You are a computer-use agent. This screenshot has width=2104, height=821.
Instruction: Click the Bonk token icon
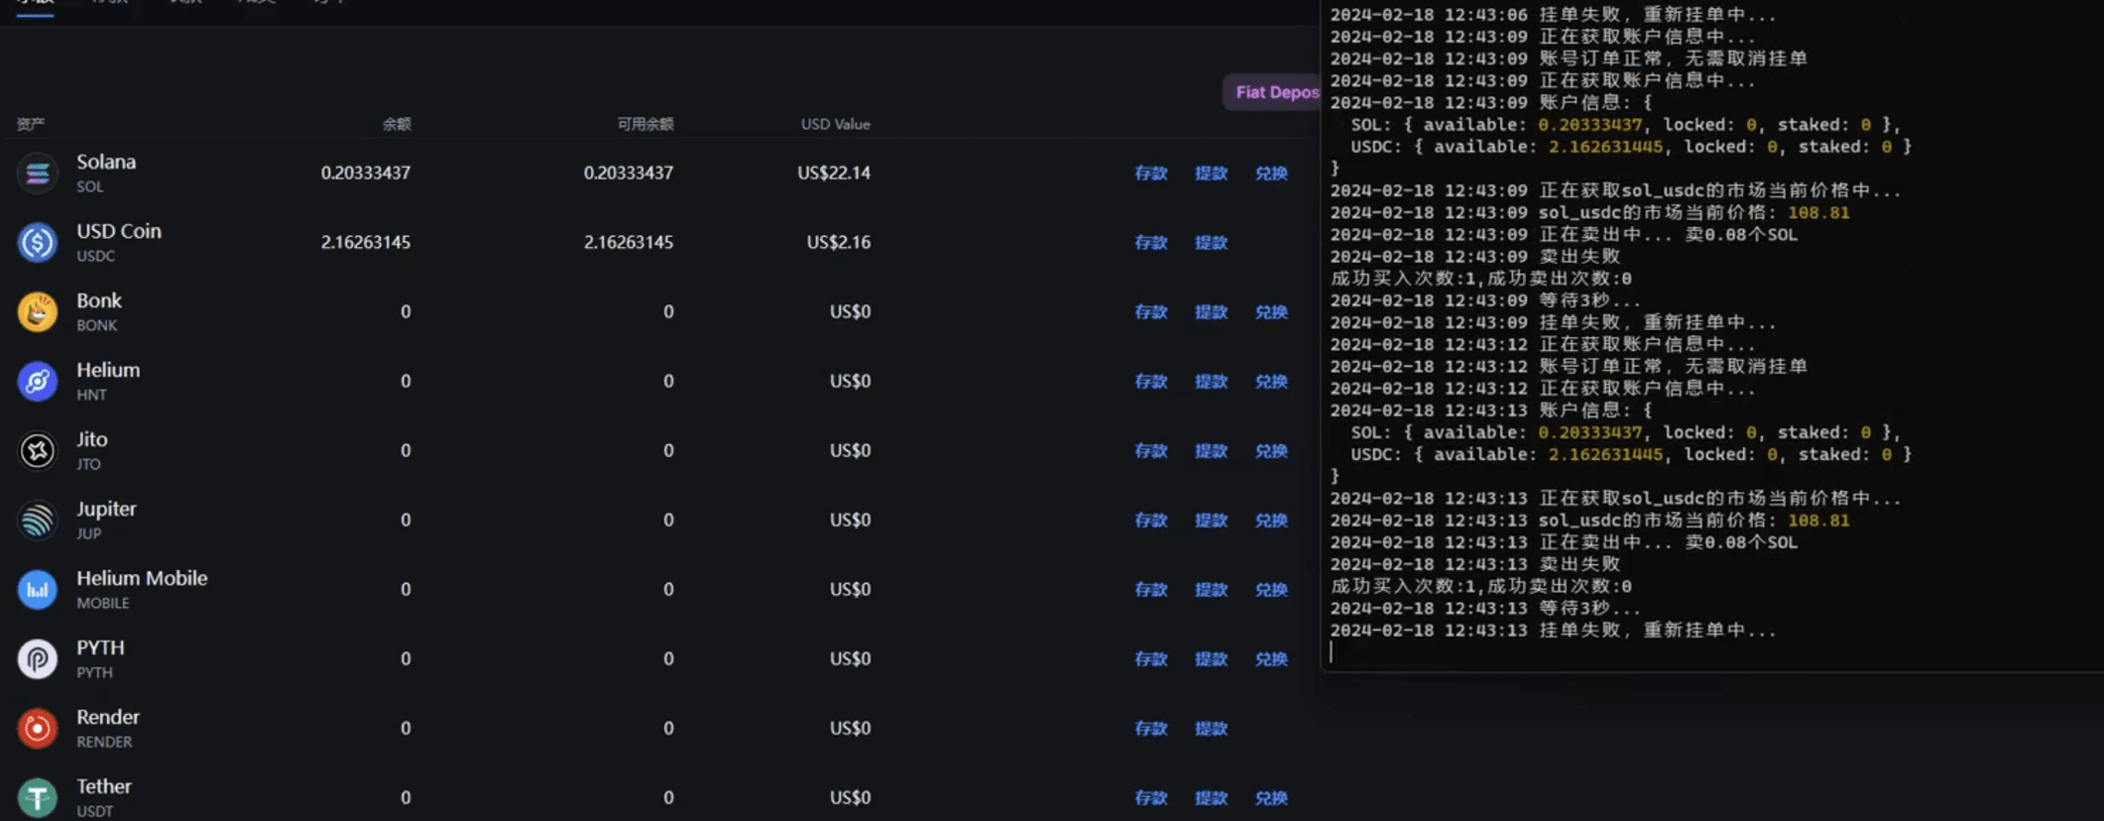(38, 311)
